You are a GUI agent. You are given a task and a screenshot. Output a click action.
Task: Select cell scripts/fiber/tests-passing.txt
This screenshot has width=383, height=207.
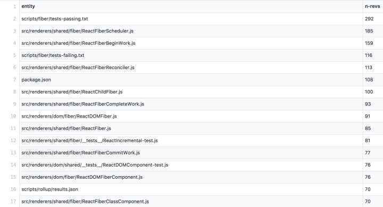pyautogui.click(x=191, y=19)
